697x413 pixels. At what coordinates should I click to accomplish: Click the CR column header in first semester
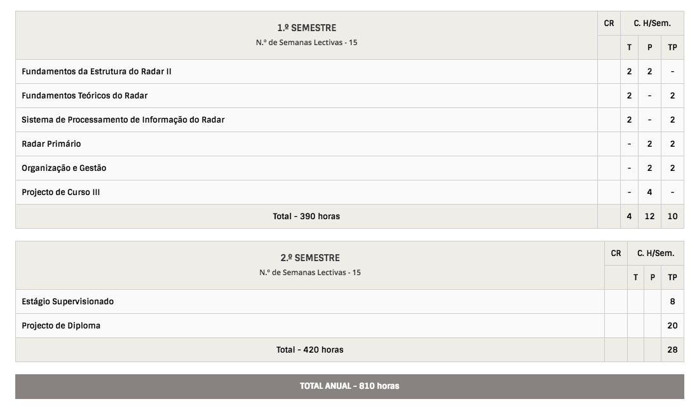(609, 24)
